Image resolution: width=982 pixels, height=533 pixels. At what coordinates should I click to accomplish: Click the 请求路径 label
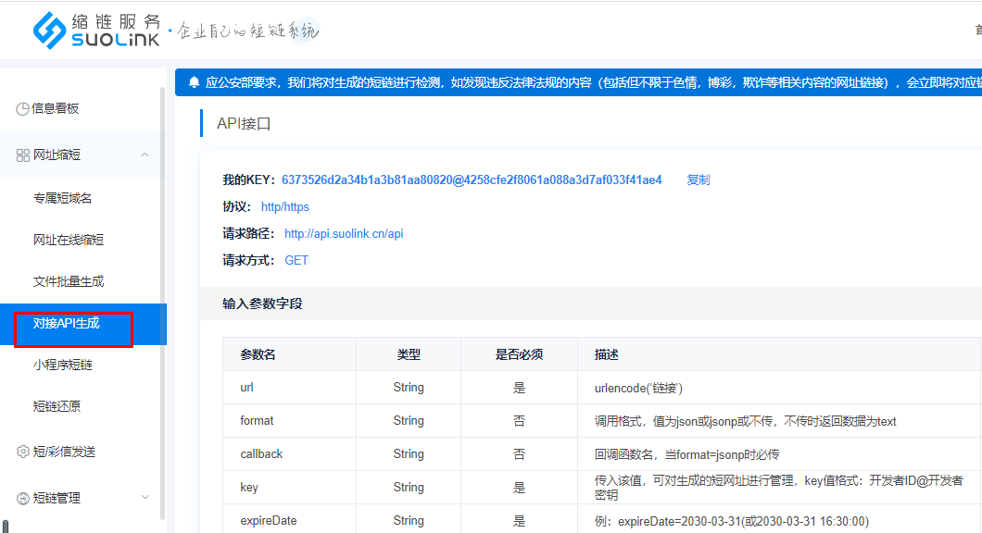248,234
